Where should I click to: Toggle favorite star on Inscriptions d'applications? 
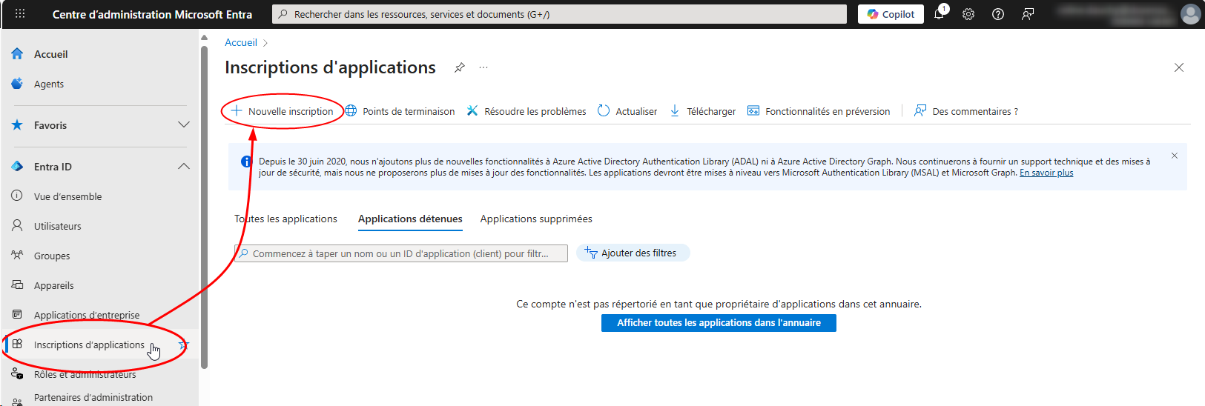[184, 345]
